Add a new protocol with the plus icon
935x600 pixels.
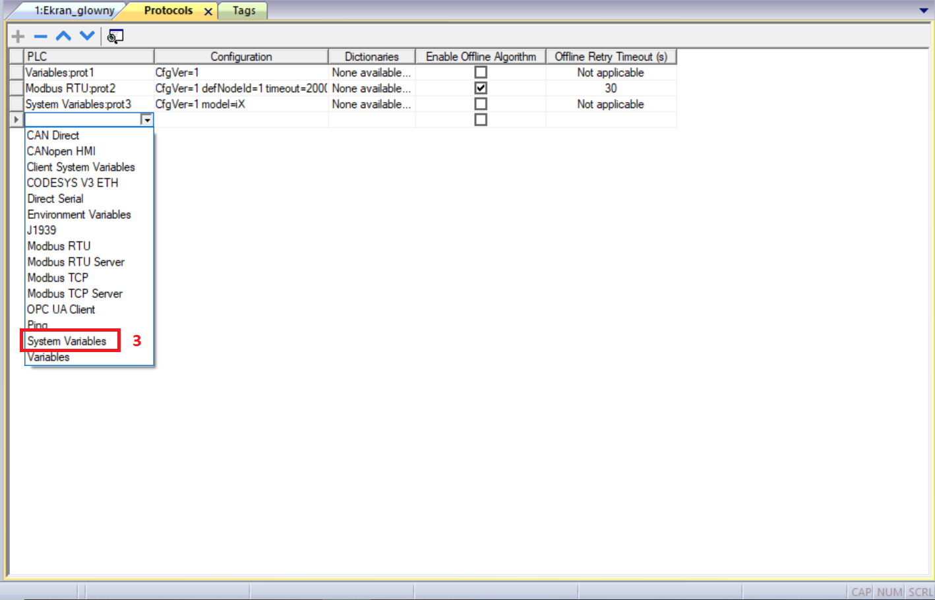18,36
